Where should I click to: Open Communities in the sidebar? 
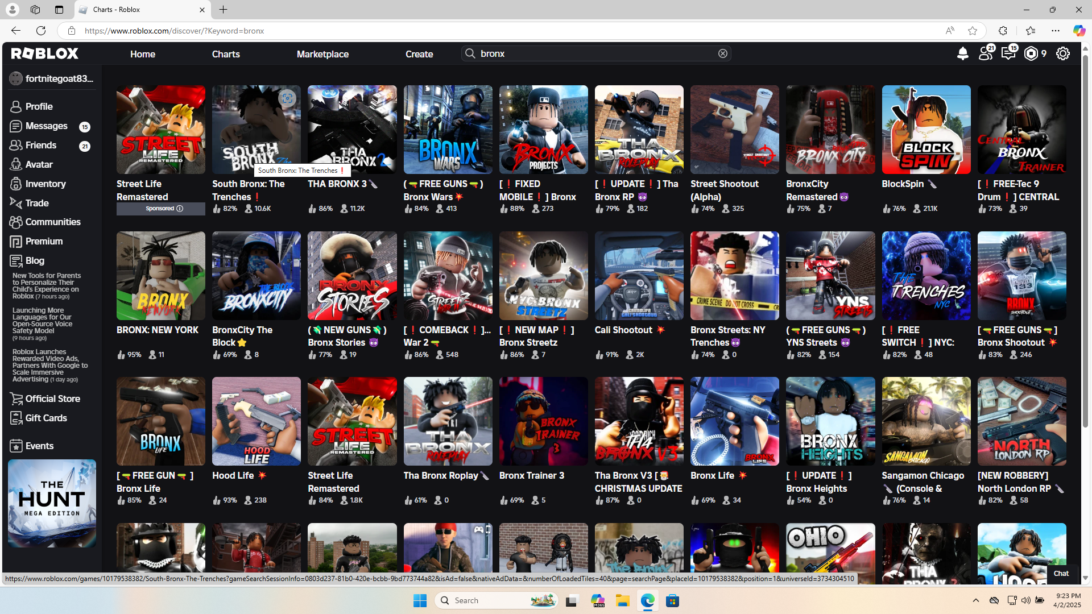coord(52,222)
